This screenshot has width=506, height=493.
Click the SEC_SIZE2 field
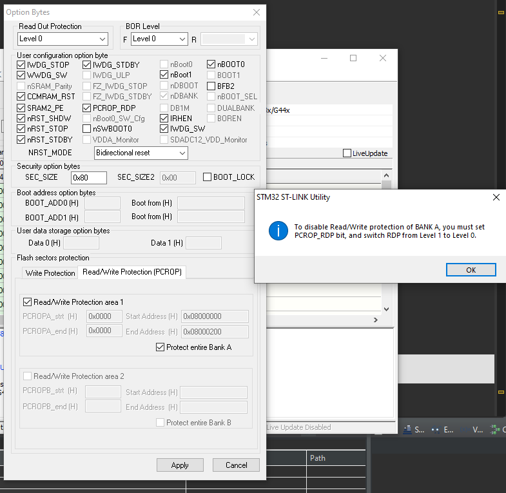pyautogui.click(x=177, y=178)
